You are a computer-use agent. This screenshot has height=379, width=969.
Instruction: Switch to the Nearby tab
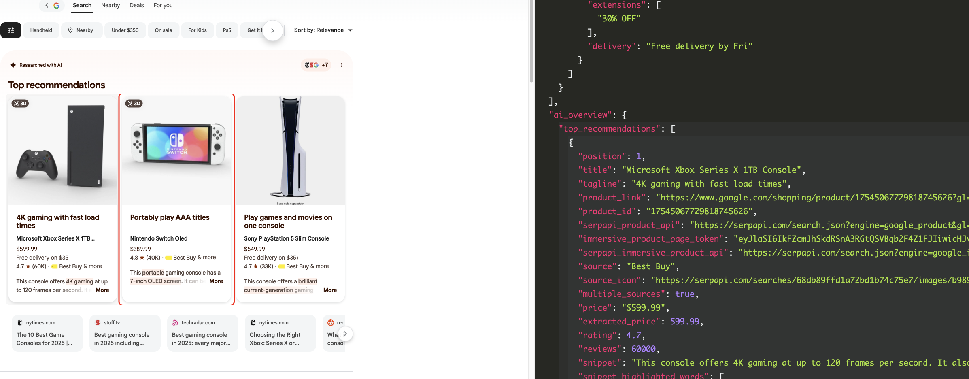coord(110,6)
